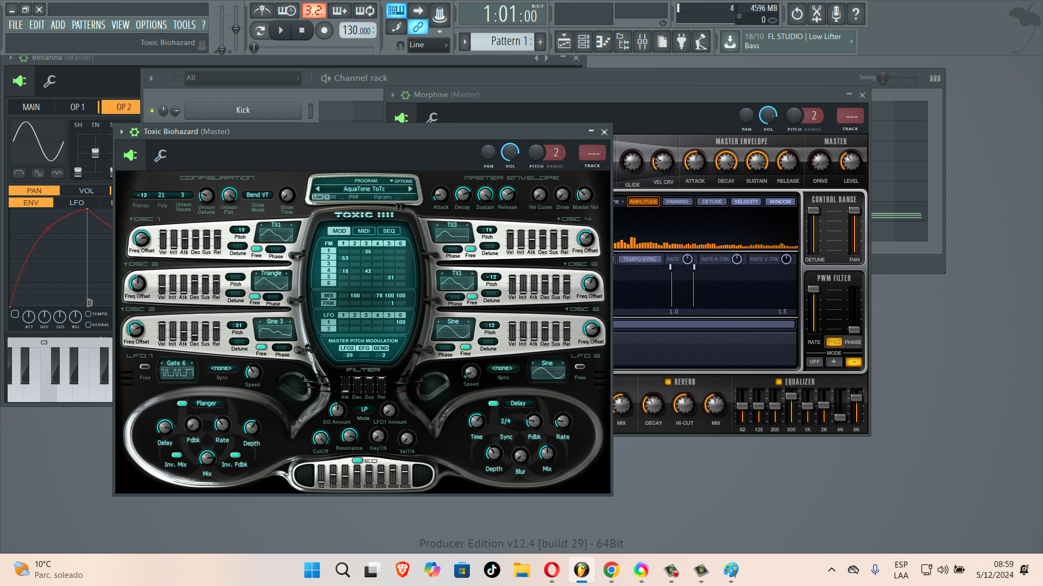Click the Pattern 1 add plus button
This screenshot has height=586, width=1043.
coord(540,41)
